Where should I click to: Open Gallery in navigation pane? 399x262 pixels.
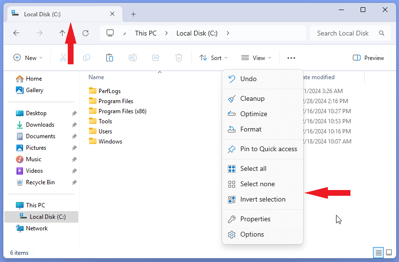29,90
